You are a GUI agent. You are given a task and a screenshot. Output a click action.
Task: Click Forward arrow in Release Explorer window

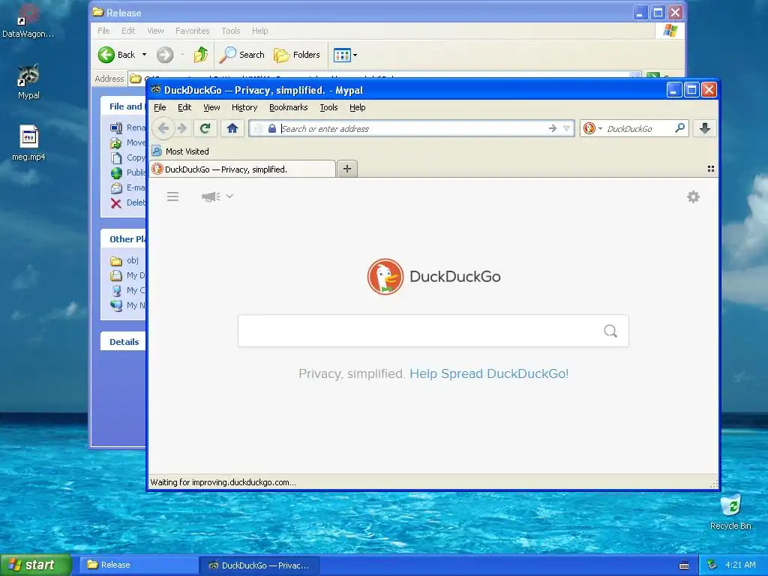165,55
